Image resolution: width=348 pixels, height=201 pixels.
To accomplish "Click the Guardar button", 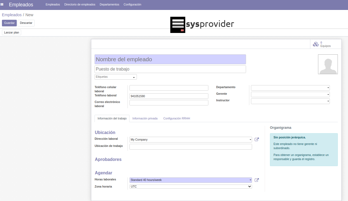I will [9, 23].
